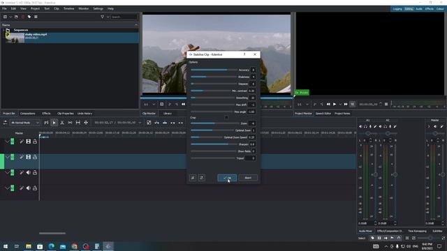Open the Speech Editor tab
This screenshot has width=447, height=251.
(x=323, y=113)
